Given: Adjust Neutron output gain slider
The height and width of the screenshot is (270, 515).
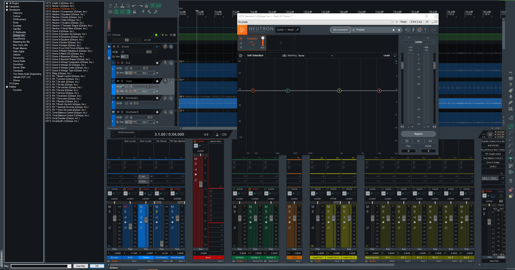Looking at the screenshot, I should tap(434, 66).
